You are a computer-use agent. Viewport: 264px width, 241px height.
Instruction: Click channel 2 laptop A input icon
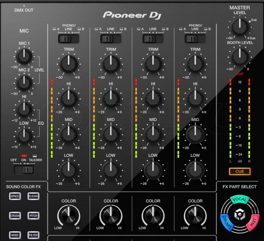(96, 29)
